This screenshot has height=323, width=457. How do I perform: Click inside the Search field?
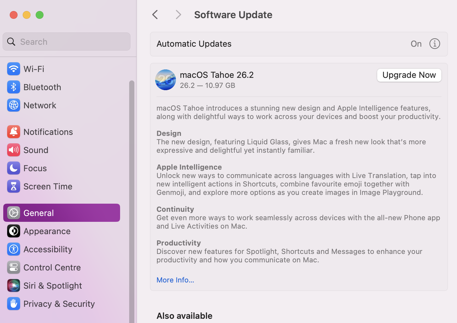pos(66,42)
